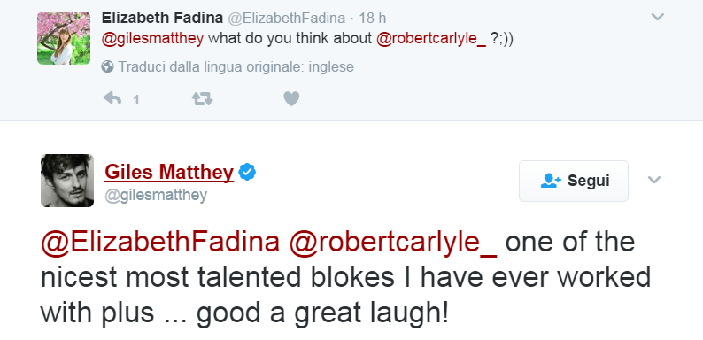Image resolution: width=703 pixels, height=340 pixels.
Task: Open the 18 h timestamp link
Action: [373, 19]
